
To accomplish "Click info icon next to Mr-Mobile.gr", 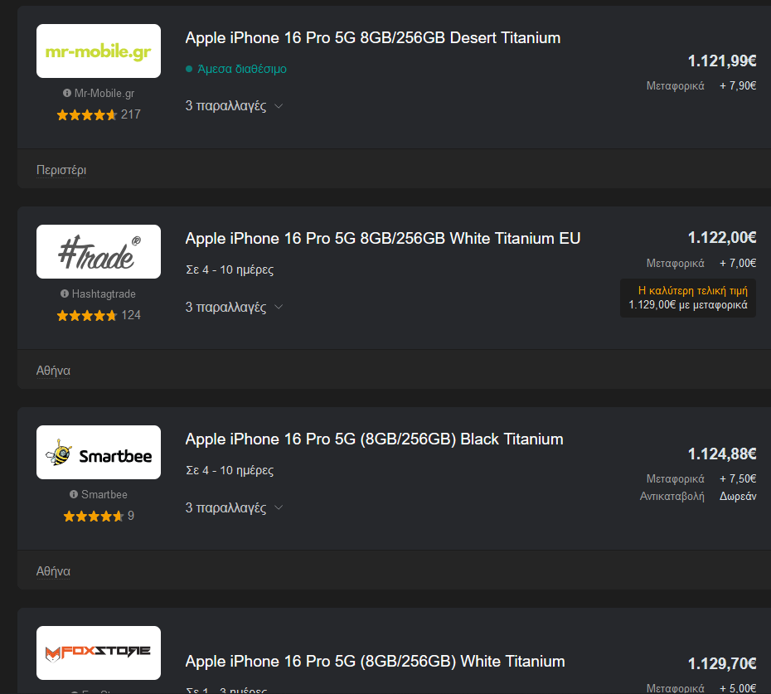I will pyautogui.click(x=67, y=93).
